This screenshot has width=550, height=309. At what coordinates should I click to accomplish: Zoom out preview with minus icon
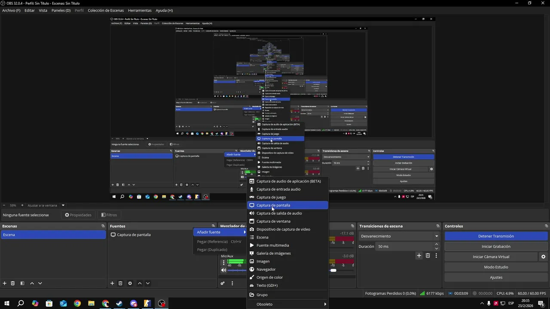(4, 205)
